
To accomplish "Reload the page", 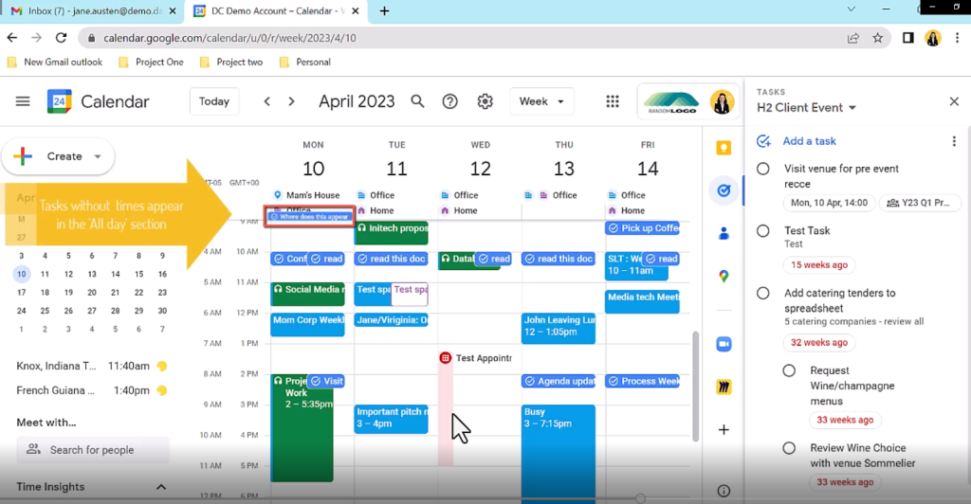I will 61,38.
